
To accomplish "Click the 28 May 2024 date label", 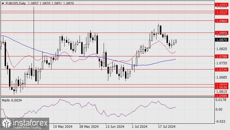I will point(89,126).
